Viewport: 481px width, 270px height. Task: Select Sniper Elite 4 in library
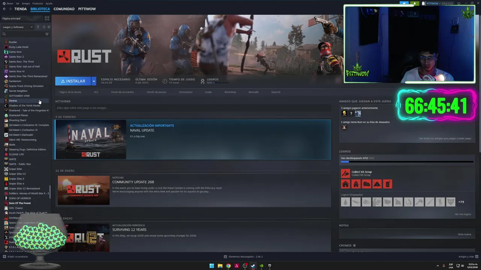click(x=16, y=183)
